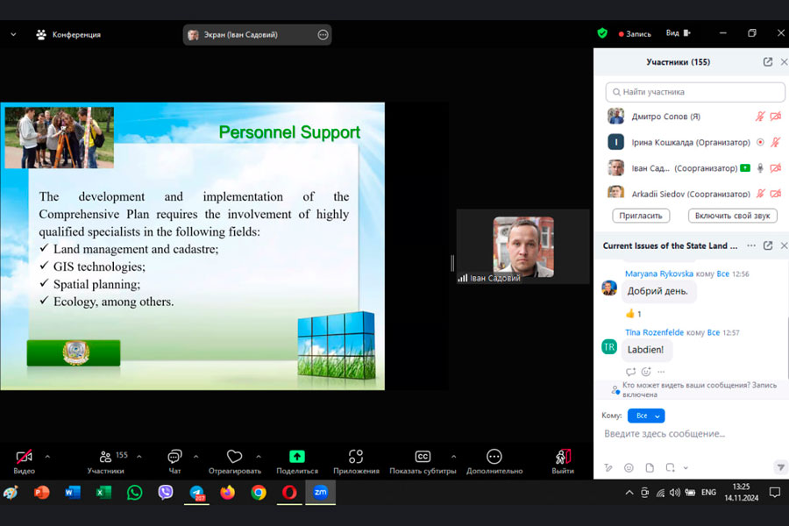Click the screenshot icon in chat composer
The image size is (789, 526).
pyautogui.click(x=670, y=467)
